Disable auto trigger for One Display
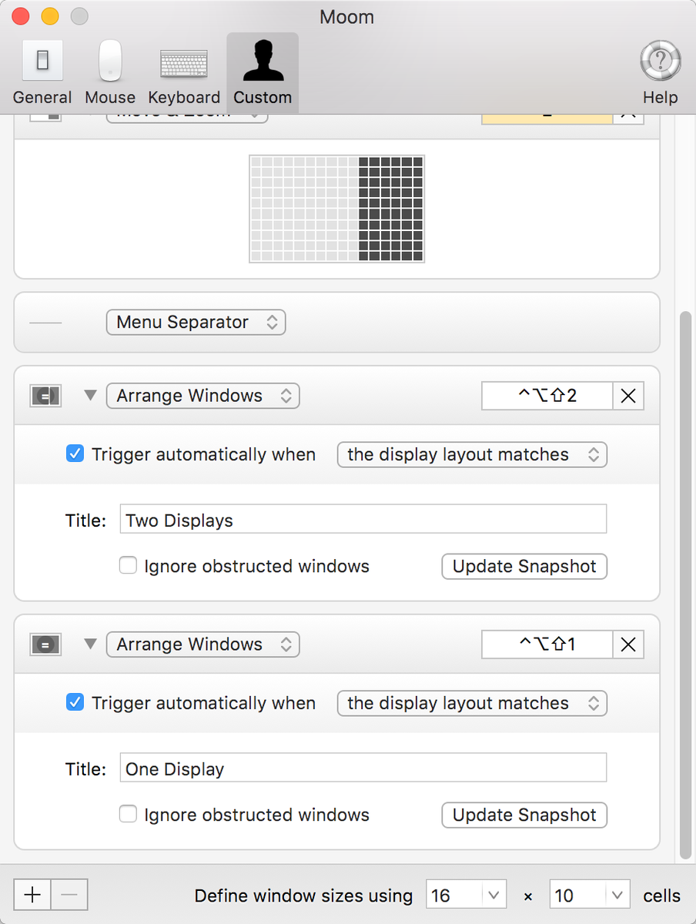 [75, 703]
